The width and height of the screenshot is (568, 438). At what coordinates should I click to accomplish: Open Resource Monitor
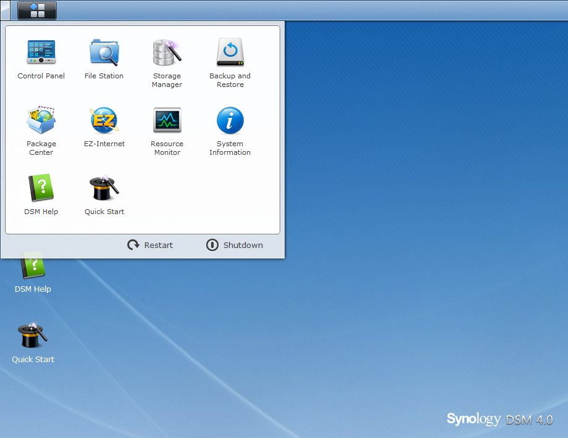coord(167,131)
